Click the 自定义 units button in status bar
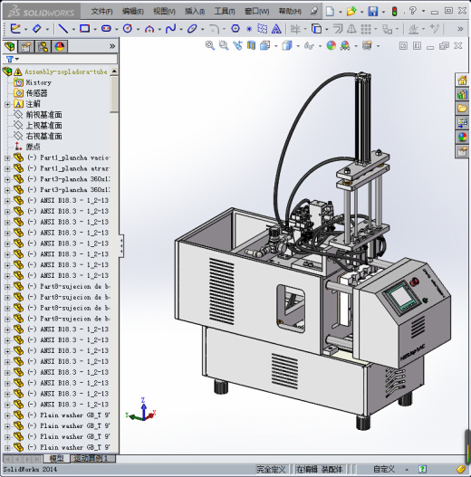The width and height of the screenshot is (471, 477). pyautogui.click(x=384, y=469)
